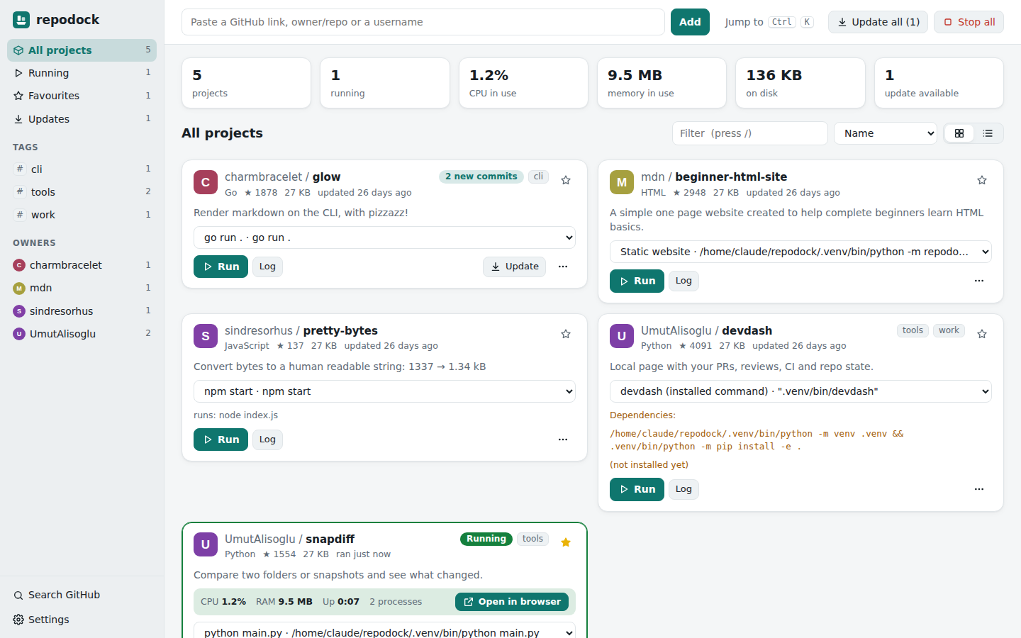The width and height of the screenshot is (1021, 638).
Task: Toggle favourite star for beginner-html-site
Action: (982, 180)
